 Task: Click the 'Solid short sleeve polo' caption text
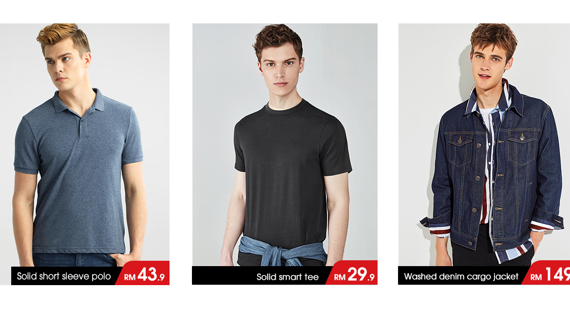coord(64,276)
